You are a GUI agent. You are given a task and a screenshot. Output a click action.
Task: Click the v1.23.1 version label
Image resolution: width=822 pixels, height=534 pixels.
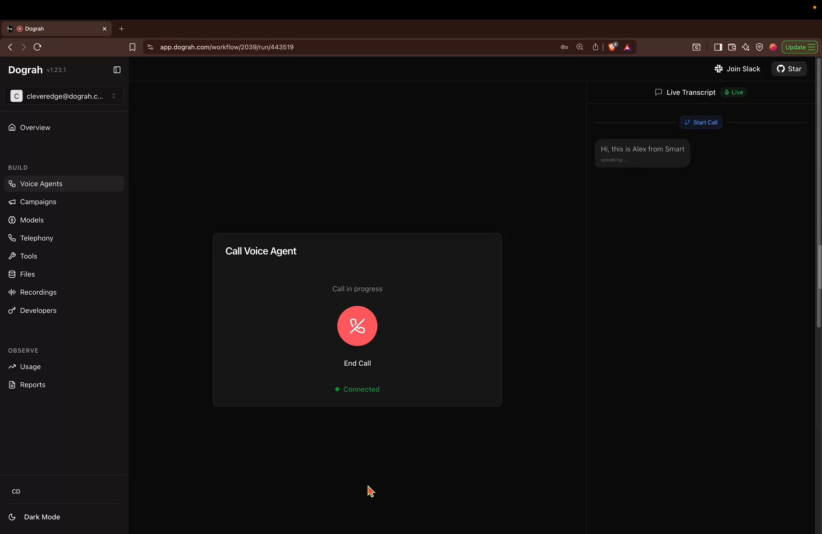tap(56, 70)
